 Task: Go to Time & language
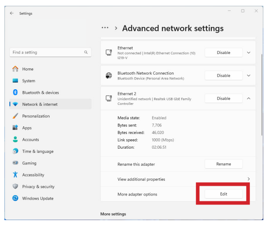coord(50,151)
